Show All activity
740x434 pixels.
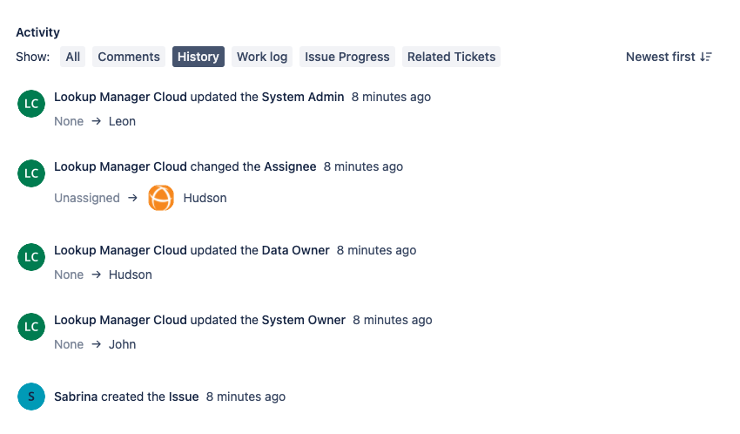point(73,57)
